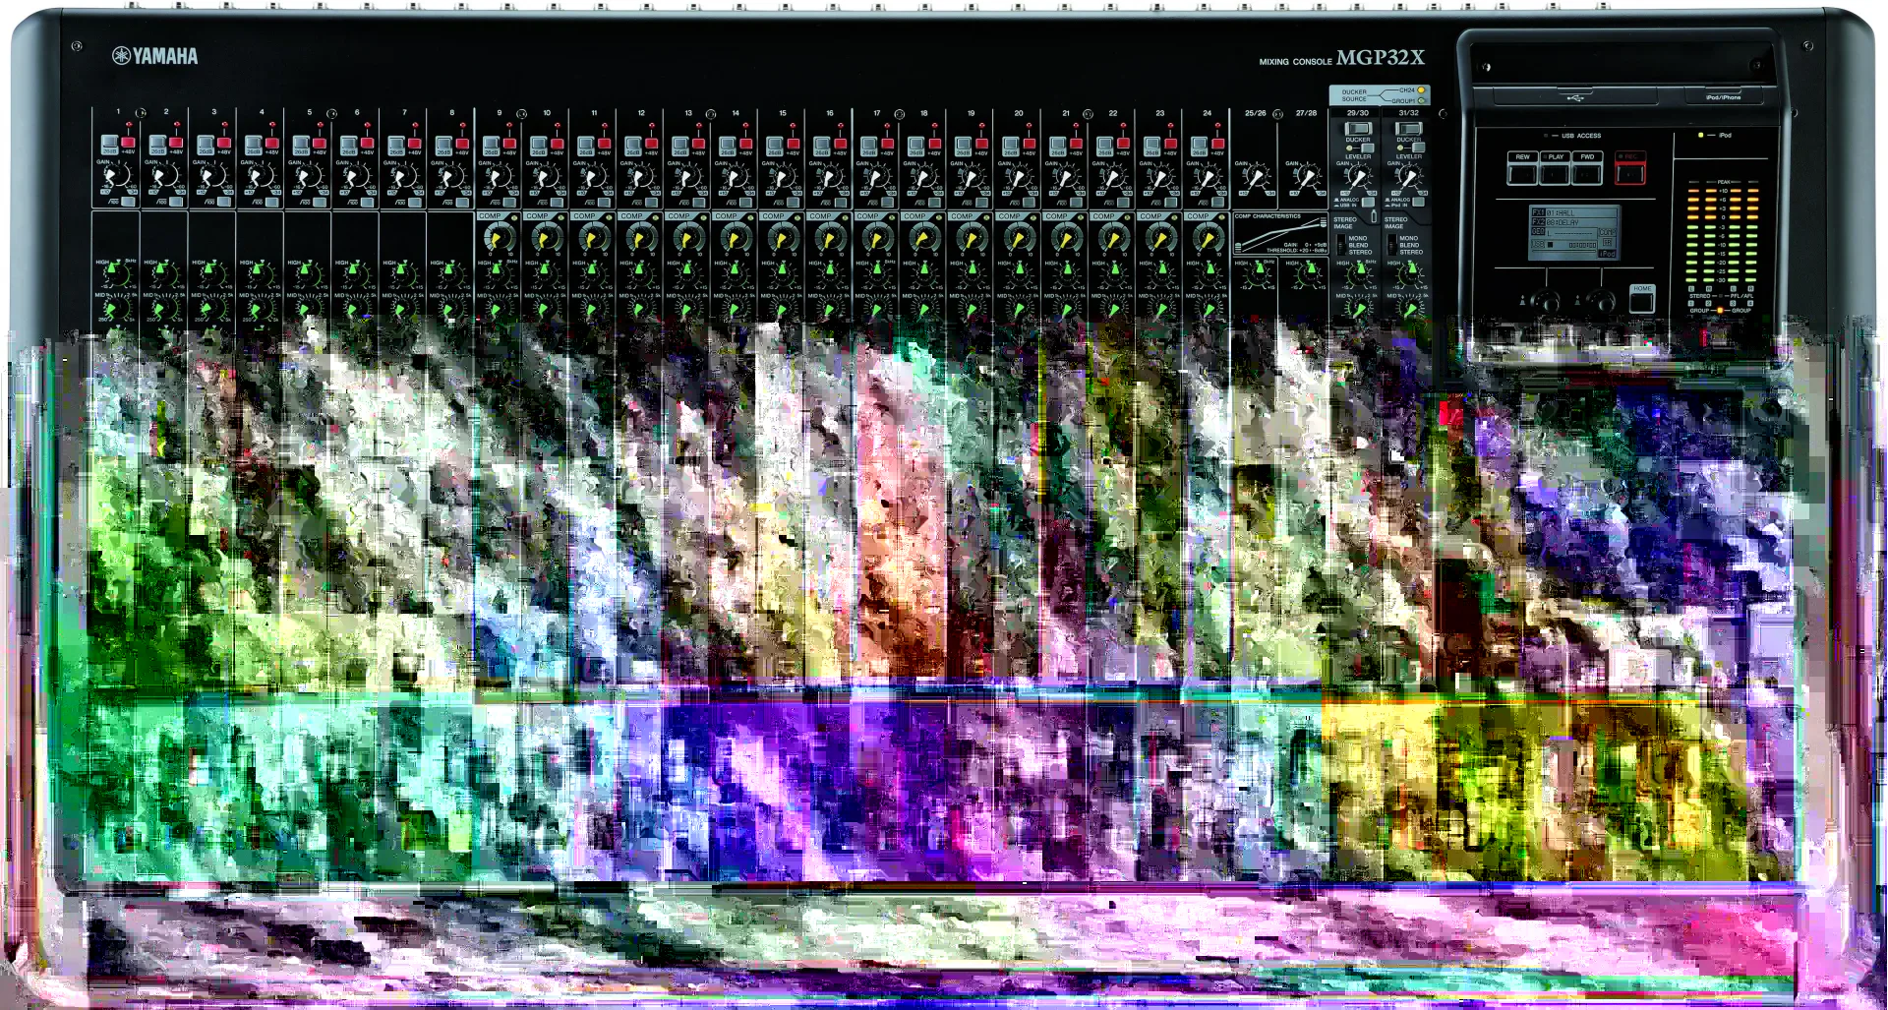The image size is (1888, 1010).
Task: Enable the high-pass filter switch on channel 4
Action: click(x=269, y=202)
